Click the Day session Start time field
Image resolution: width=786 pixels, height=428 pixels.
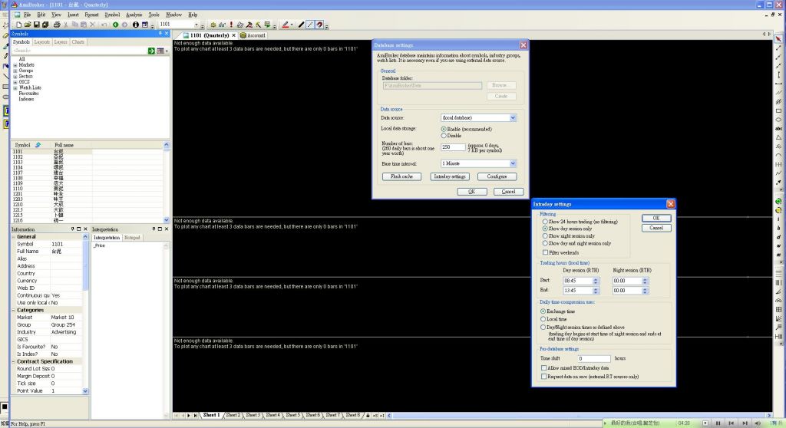(577, 281)
